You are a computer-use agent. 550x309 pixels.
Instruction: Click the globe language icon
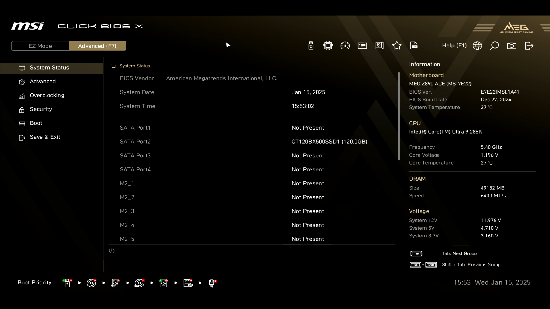click(477, 46)
